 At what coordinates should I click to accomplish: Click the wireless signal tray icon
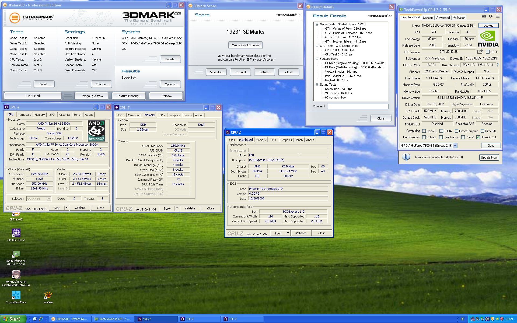(x=487, y=319)
